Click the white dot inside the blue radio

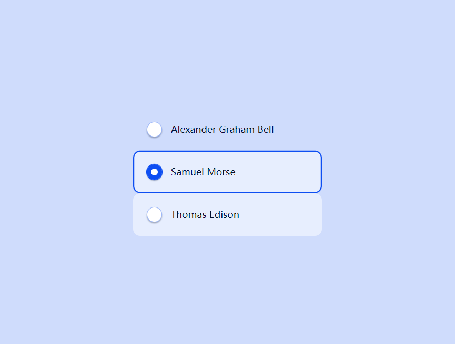[x=154, y=172]
